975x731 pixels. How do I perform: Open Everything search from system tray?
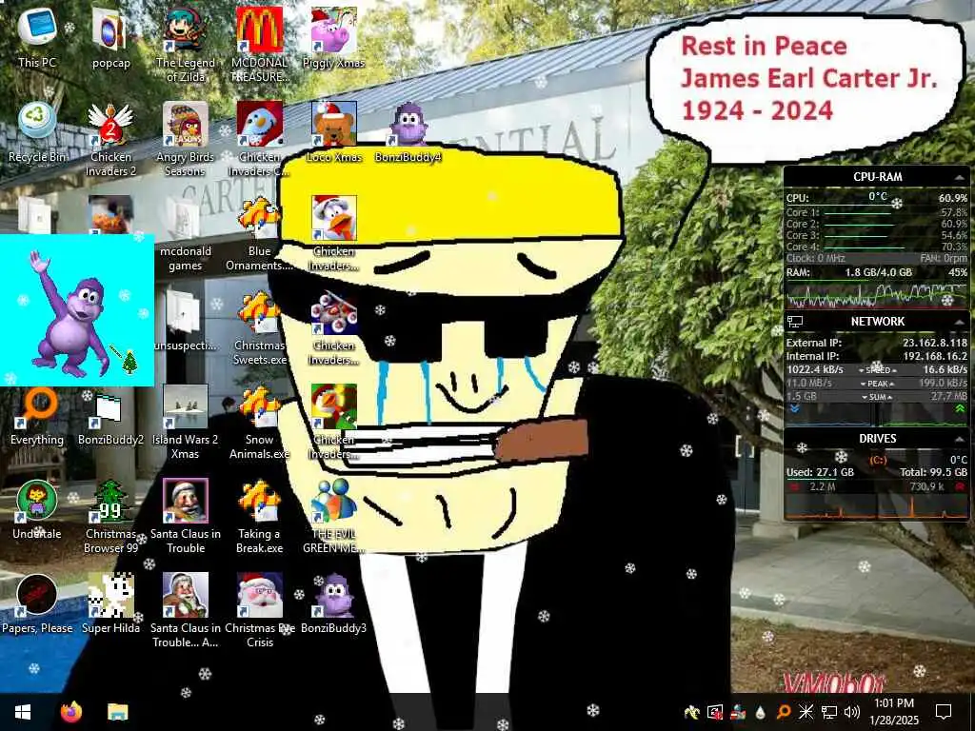pos(783,712)
